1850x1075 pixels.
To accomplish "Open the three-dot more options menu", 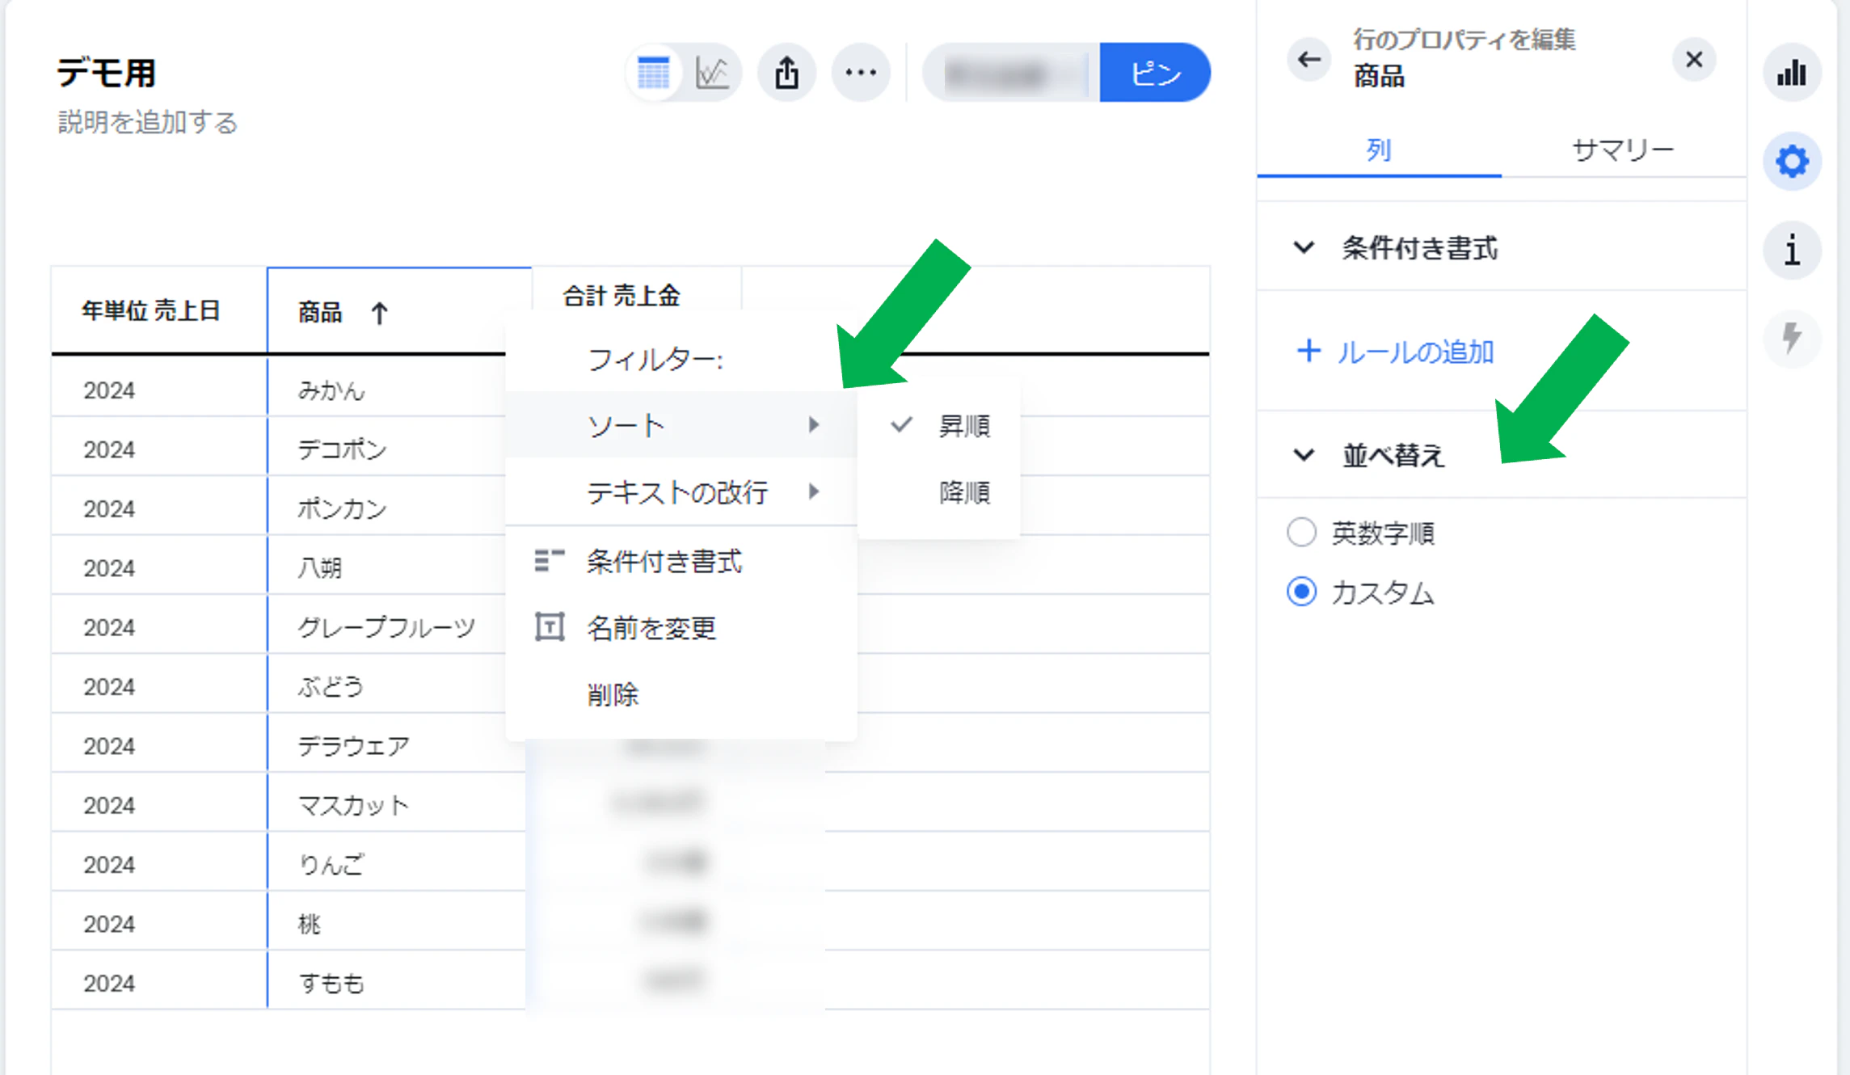I will tap(861, 74).
